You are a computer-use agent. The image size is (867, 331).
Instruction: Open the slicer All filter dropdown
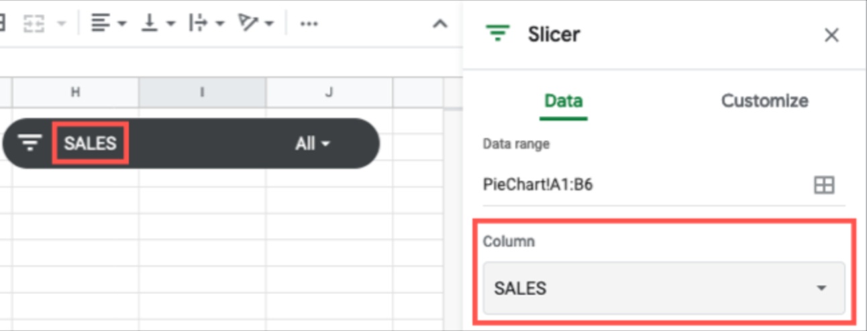[x=313, y=143]
